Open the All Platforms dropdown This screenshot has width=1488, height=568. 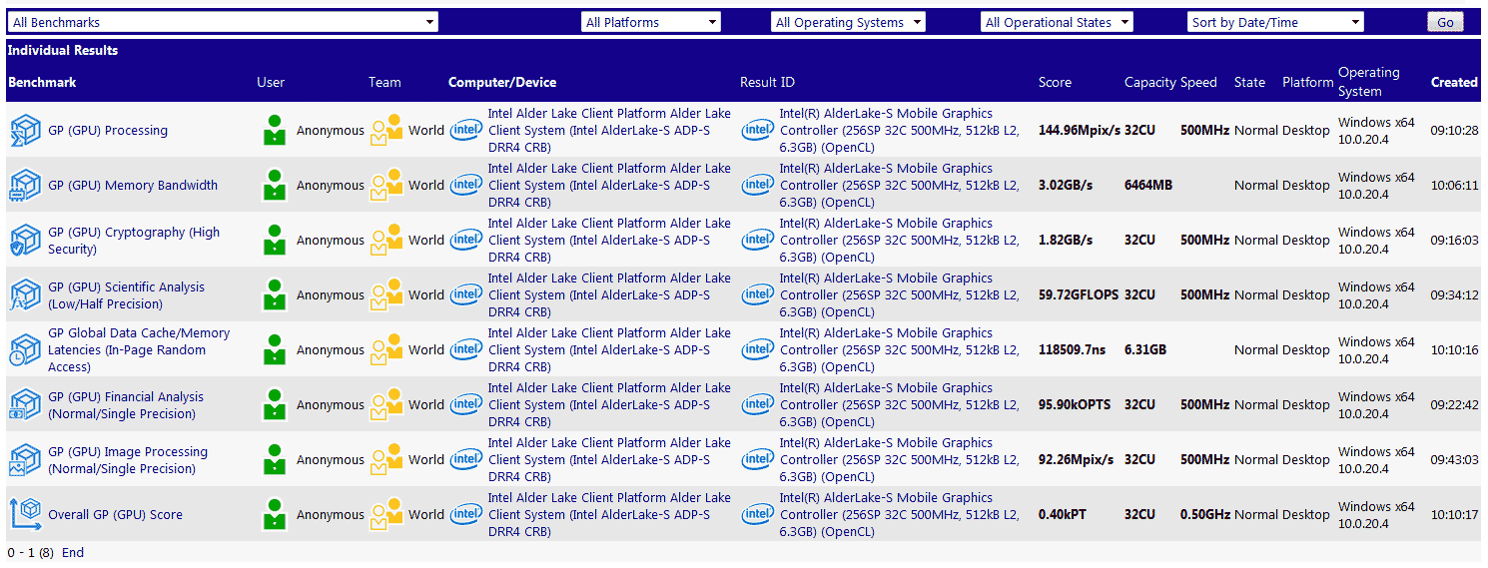pos(651,22)
